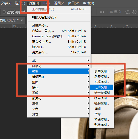Viewport: 138px width, 139px height.
Task: Open the 3D(D) menu
Action: pos(46,3)
